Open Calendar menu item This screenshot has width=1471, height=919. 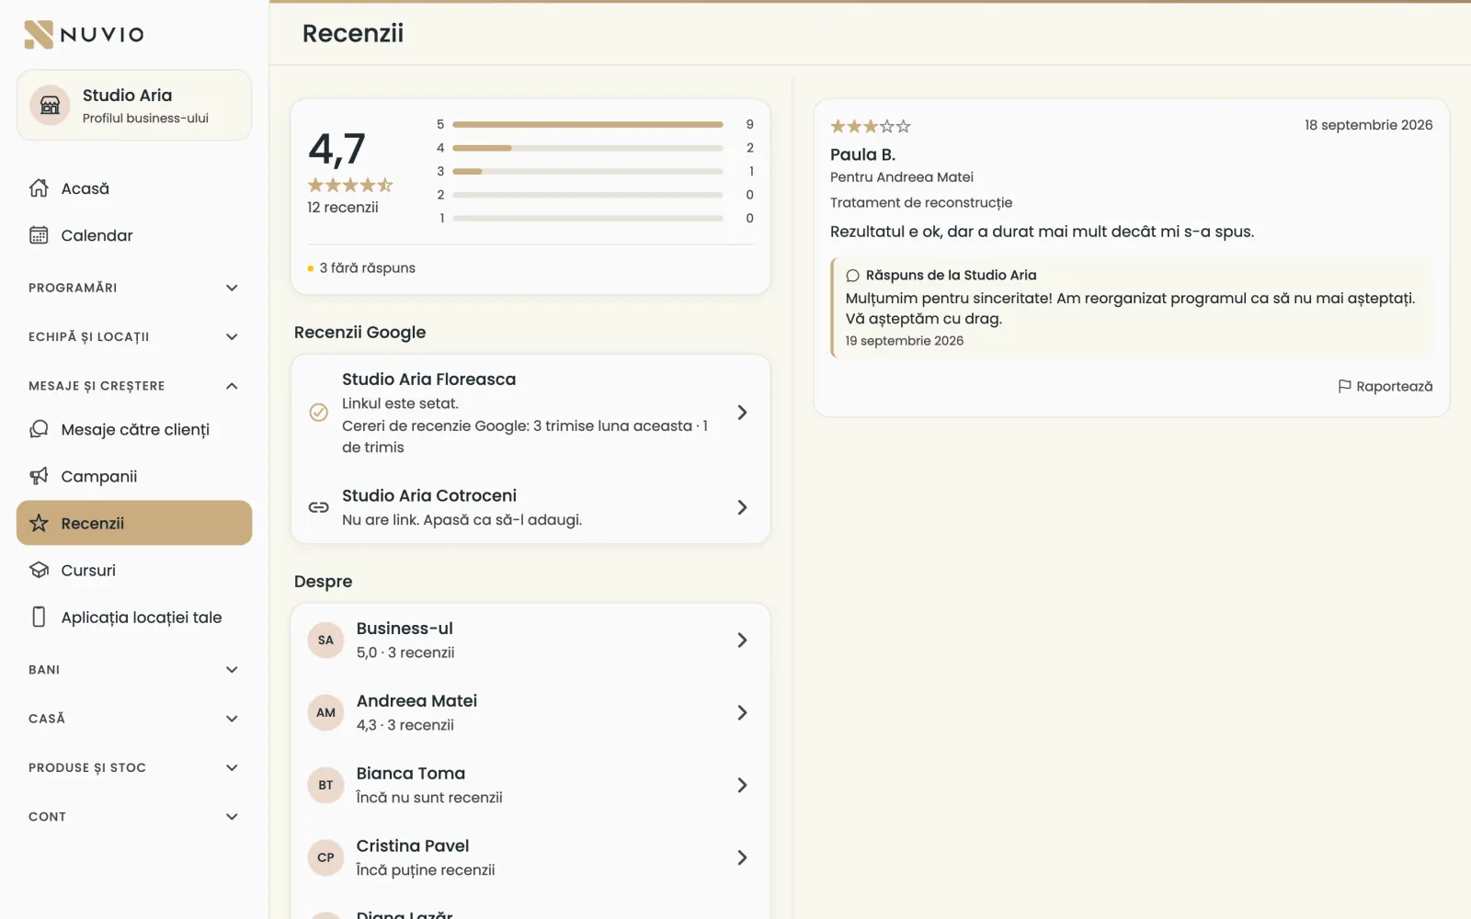point(134,235)
